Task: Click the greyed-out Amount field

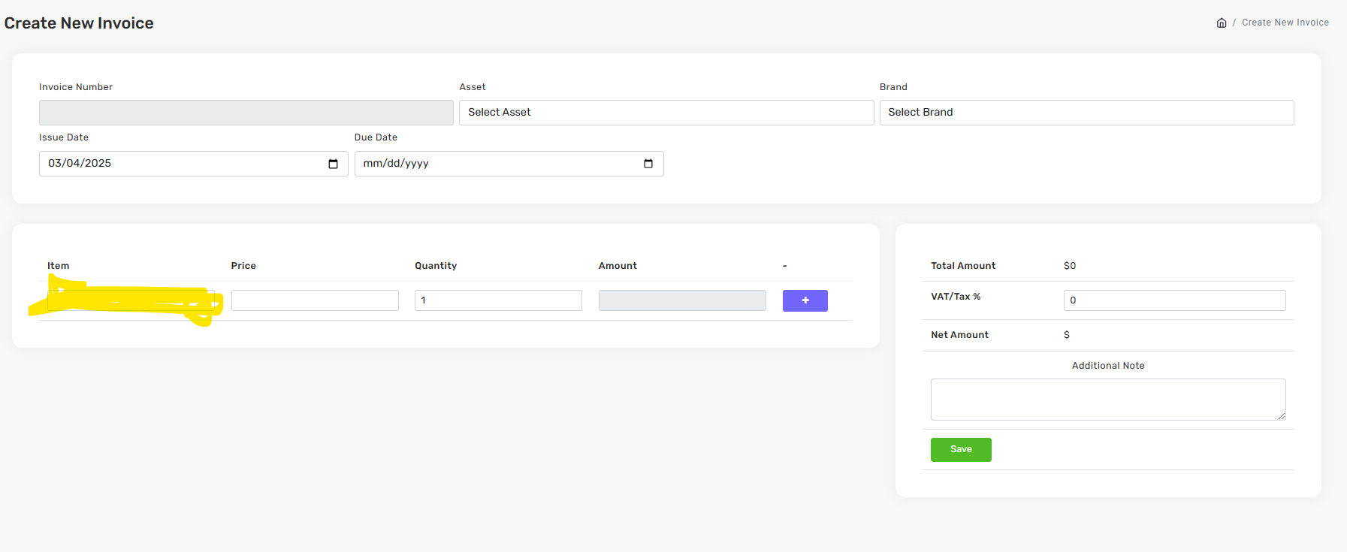Action: coord(682,300)
